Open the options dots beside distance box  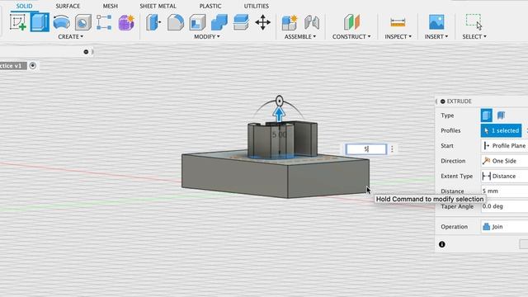pos(392,148)
